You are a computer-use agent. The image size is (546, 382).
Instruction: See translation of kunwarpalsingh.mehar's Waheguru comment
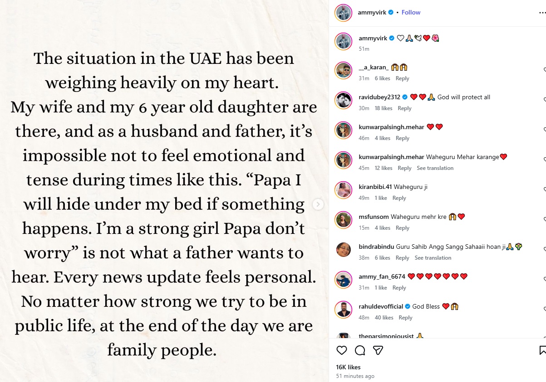click(x=435, y=168)
